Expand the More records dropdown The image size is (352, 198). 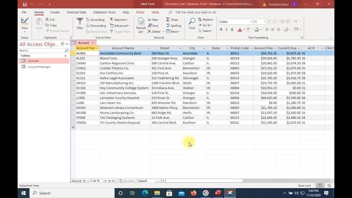(x=173, y=32)
